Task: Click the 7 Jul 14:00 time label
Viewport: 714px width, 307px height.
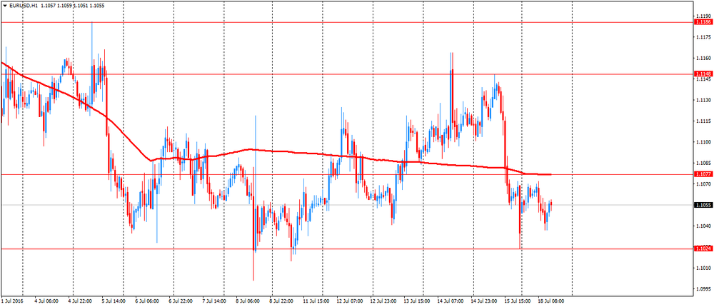Action: coord(215,301)
